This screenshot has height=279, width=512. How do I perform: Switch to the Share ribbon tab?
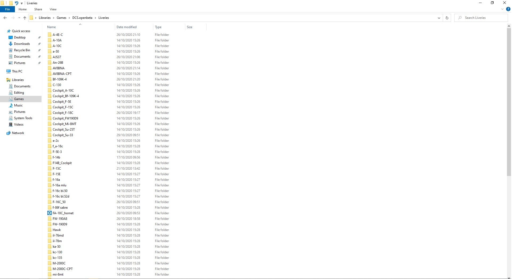point(38,9)
